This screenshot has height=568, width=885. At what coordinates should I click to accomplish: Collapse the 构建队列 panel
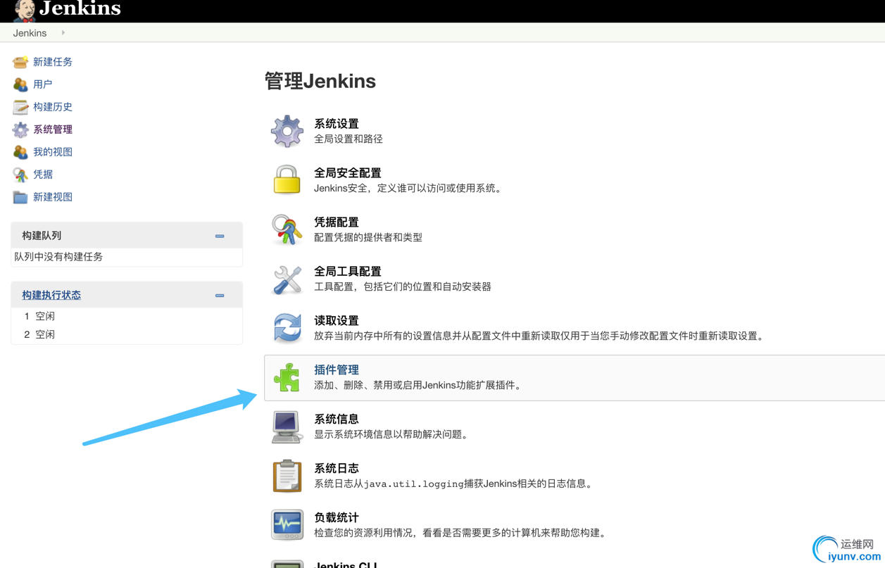pyautogui.click(x=220, y=236)
